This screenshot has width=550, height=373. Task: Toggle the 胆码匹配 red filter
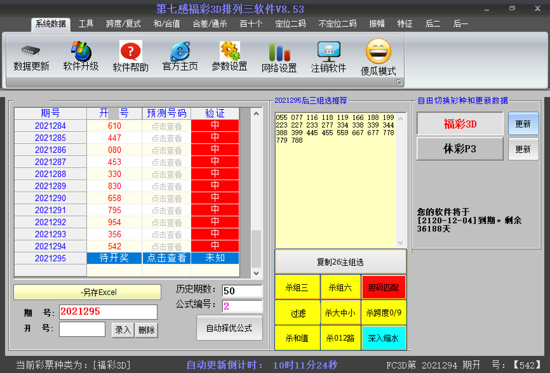pos(384,287)
